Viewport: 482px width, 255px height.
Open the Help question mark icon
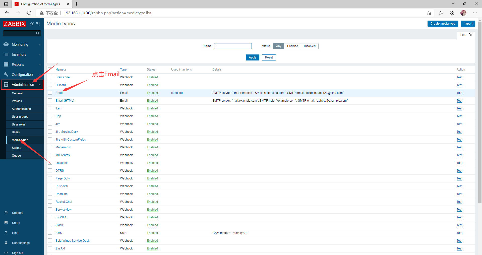(x=6, y=233)
